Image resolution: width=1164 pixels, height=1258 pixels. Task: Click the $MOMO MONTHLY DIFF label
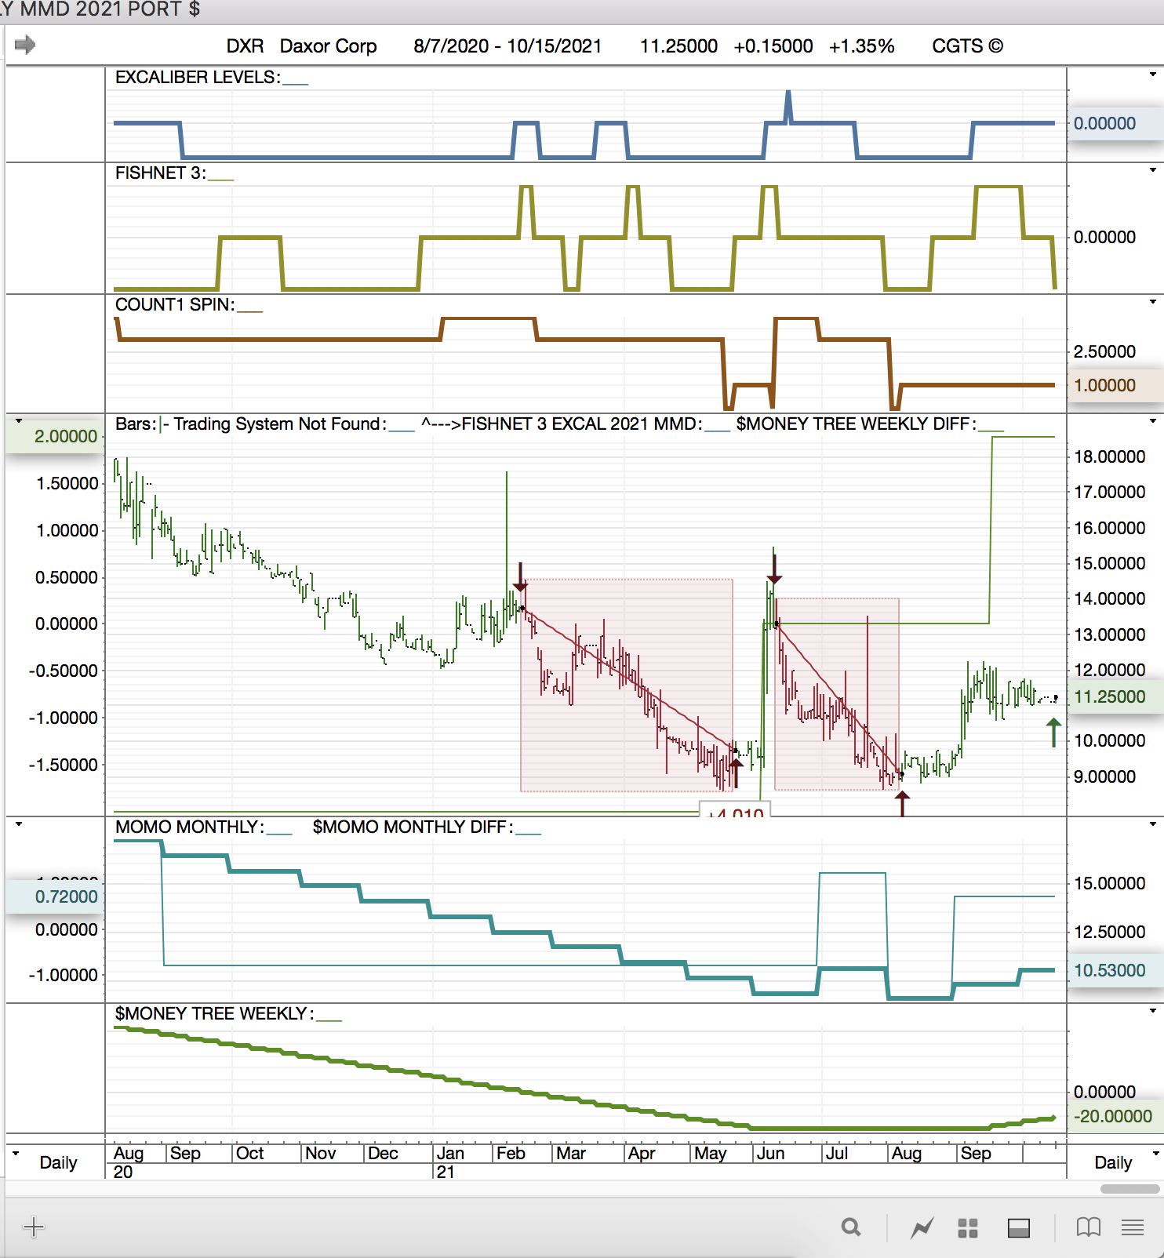point(413,827)
